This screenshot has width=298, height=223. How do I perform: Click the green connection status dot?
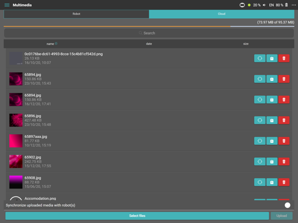pos(249,5)
